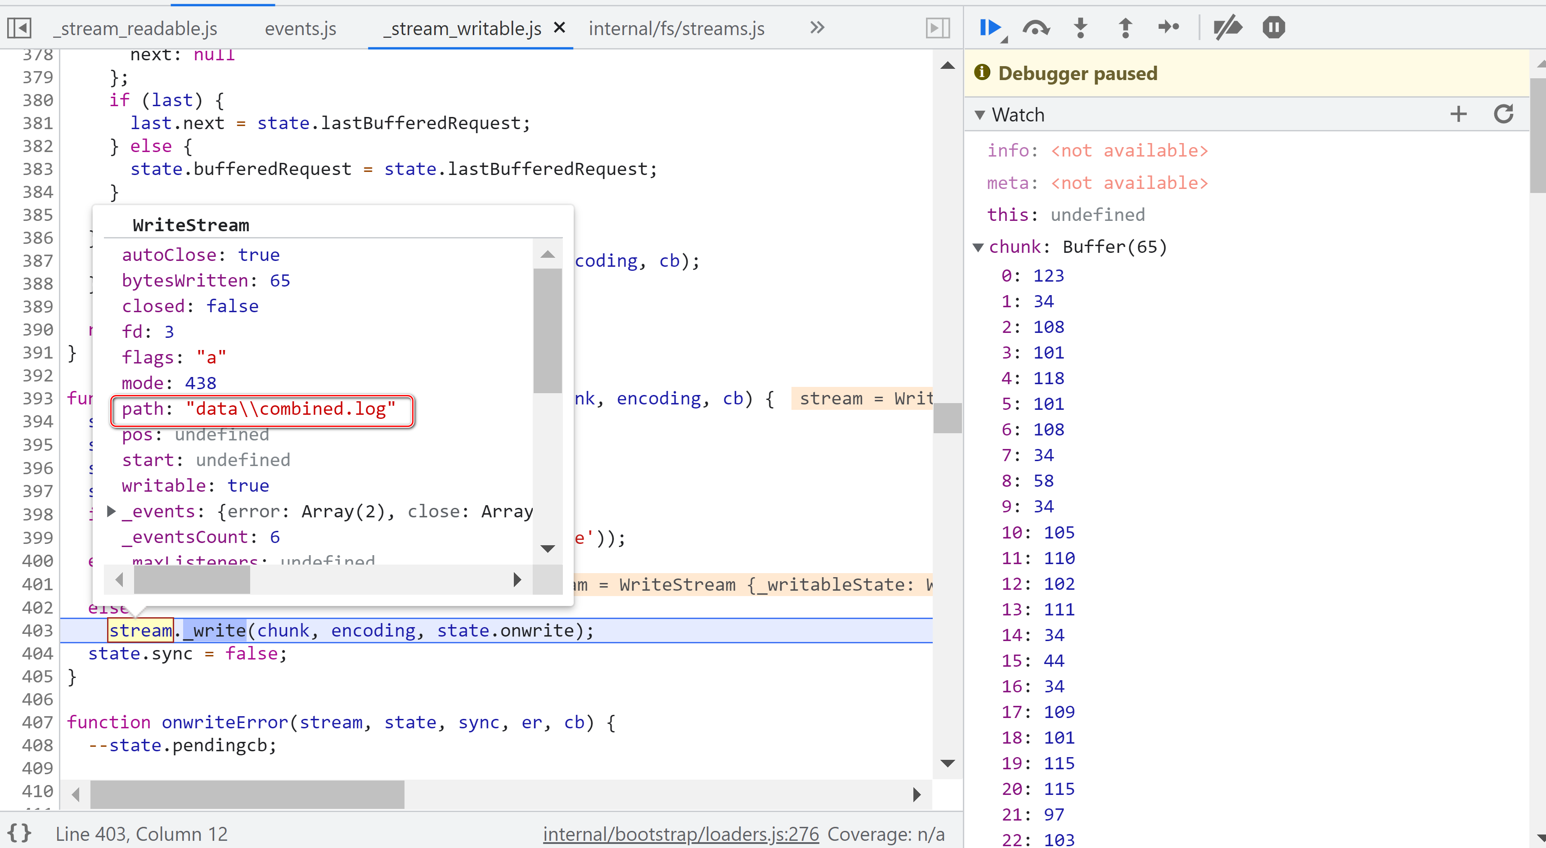Show the file navigator sidebar
The height and width of the screenshot is (848, 1546).
coord(19,27)
